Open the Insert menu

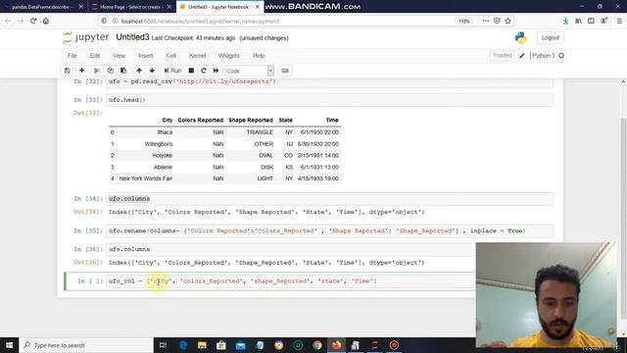(x=146, y=56)
